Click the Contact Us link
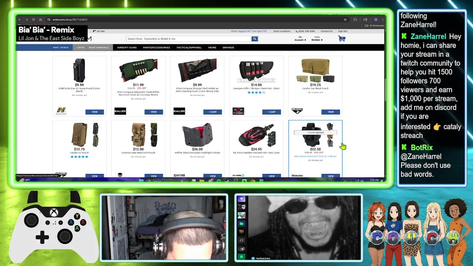Viewport: 473px width, 266px height. coord(326,31)
